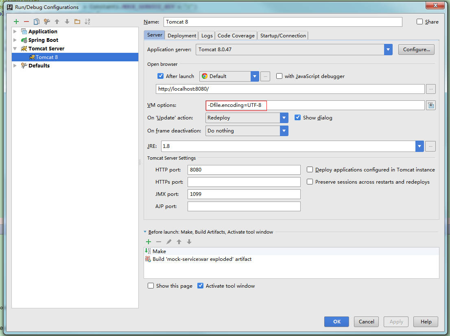Confirm with OK button
This screenshot has height=336, width=450.
click(336, 322)
